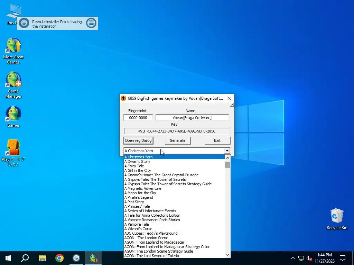Select 'A Vampire Romance: Paris Stories'
The height and width of the screenshot is (265, 354).
(x=174, y=220)
